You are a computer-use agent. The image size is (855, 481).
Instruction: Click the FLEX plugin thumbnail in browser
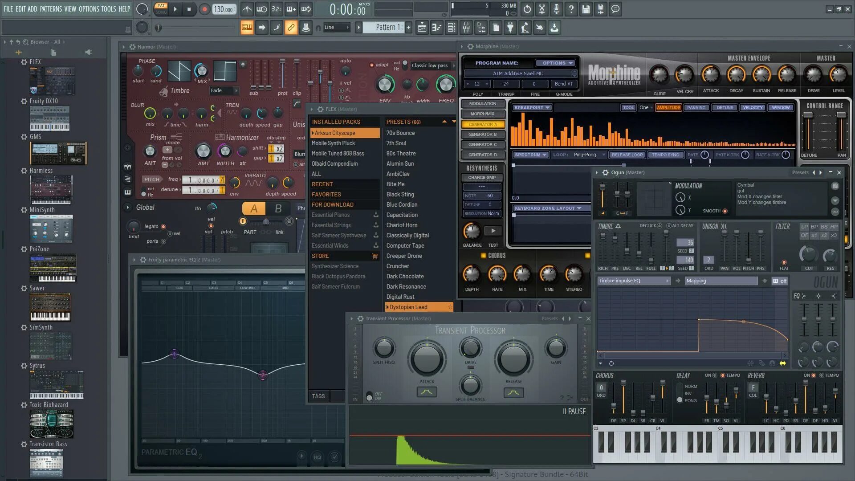(53, 81)
